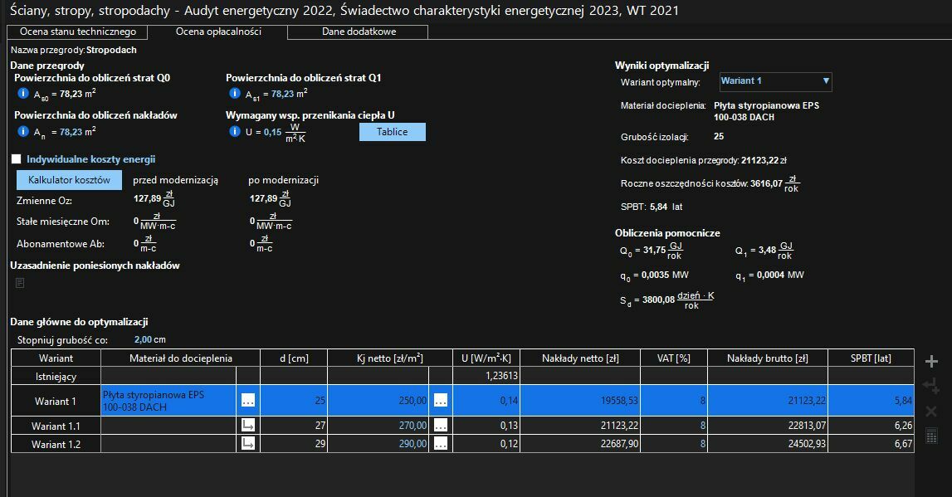The image size is (952, 497).
Task: Open material picker for Wariant 1
Action: coord(248,401)
